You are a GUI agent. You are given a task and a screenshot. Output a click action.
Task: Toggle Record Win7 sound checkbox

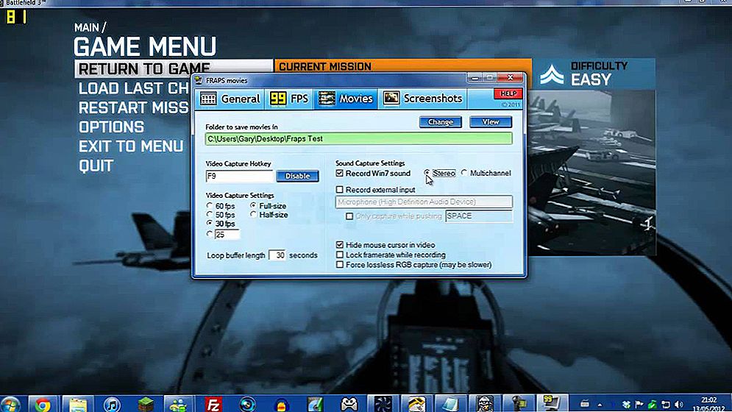tap(340, 174)
